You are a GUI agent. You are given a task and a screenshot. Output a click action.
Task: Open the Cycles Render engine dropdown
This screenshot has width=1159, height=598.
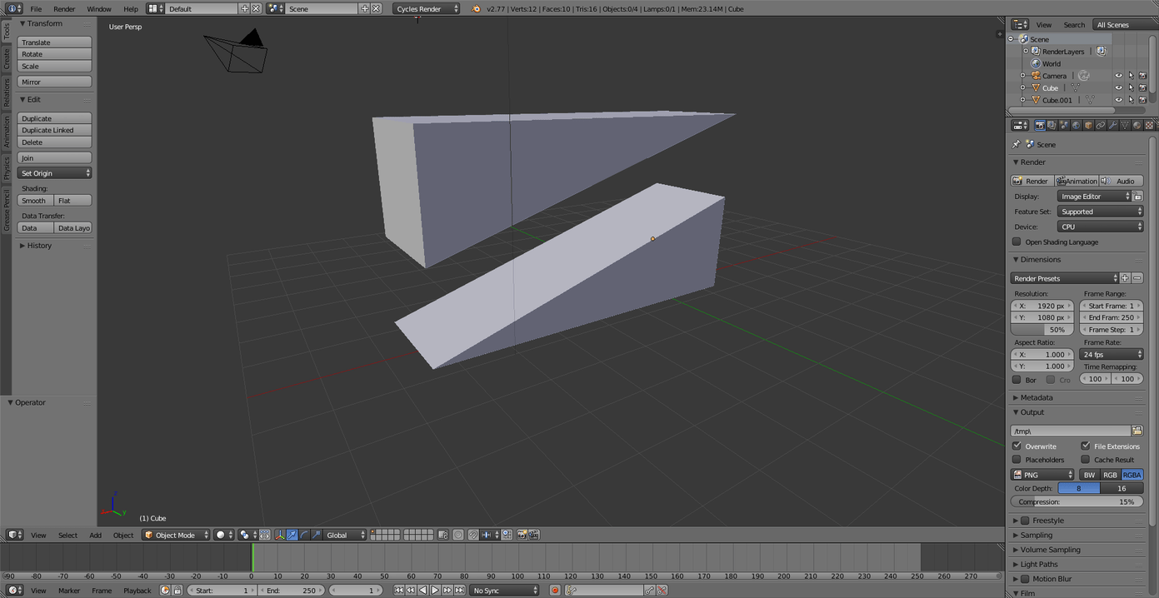pyautogui.click(x=426, y=9)
